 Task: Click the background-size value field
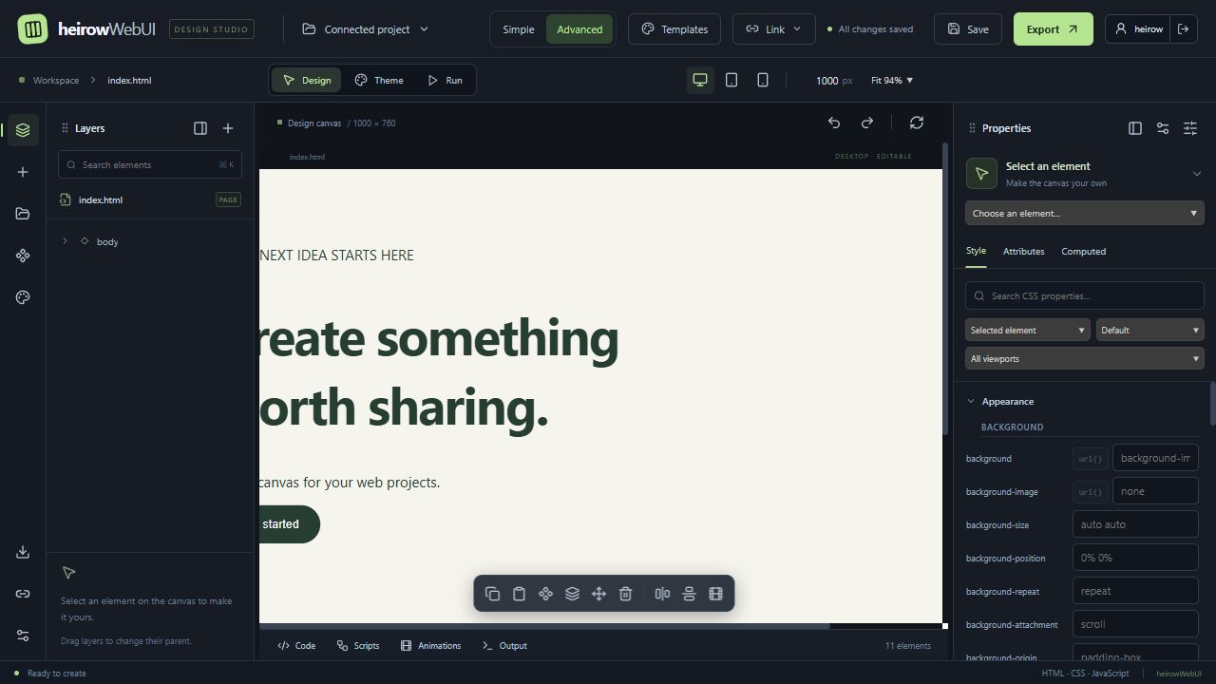(1135, 524)
